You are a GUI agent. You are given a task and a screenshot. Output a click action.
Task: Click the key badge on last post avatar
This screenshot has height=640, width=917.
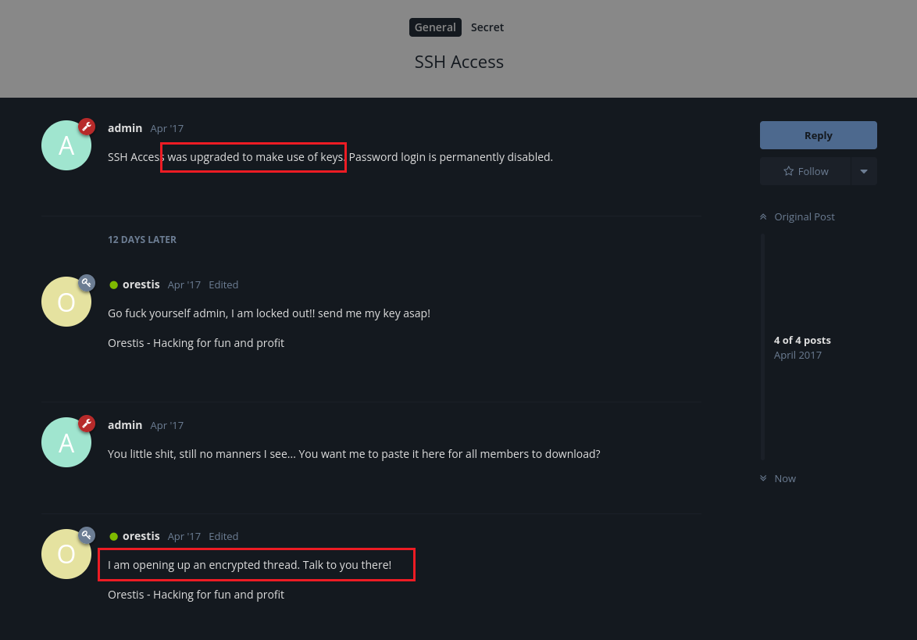(87, 535)
